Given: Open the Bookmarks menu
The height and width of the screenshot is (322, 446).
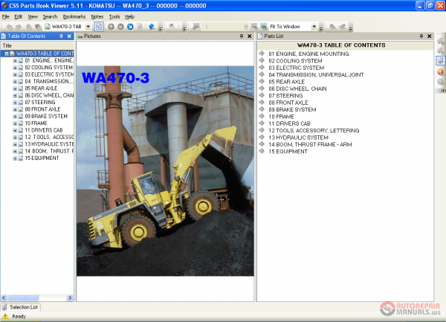Looking at the screenshot, I should tap(74, 17).
